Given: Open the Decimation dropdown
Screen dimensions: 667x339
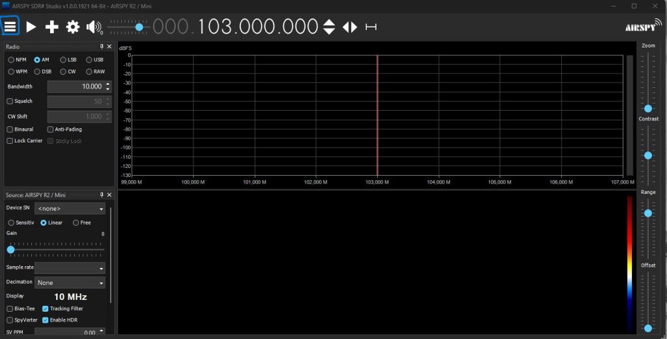Looking at the screenshot, I should click(x=70, y=283).
